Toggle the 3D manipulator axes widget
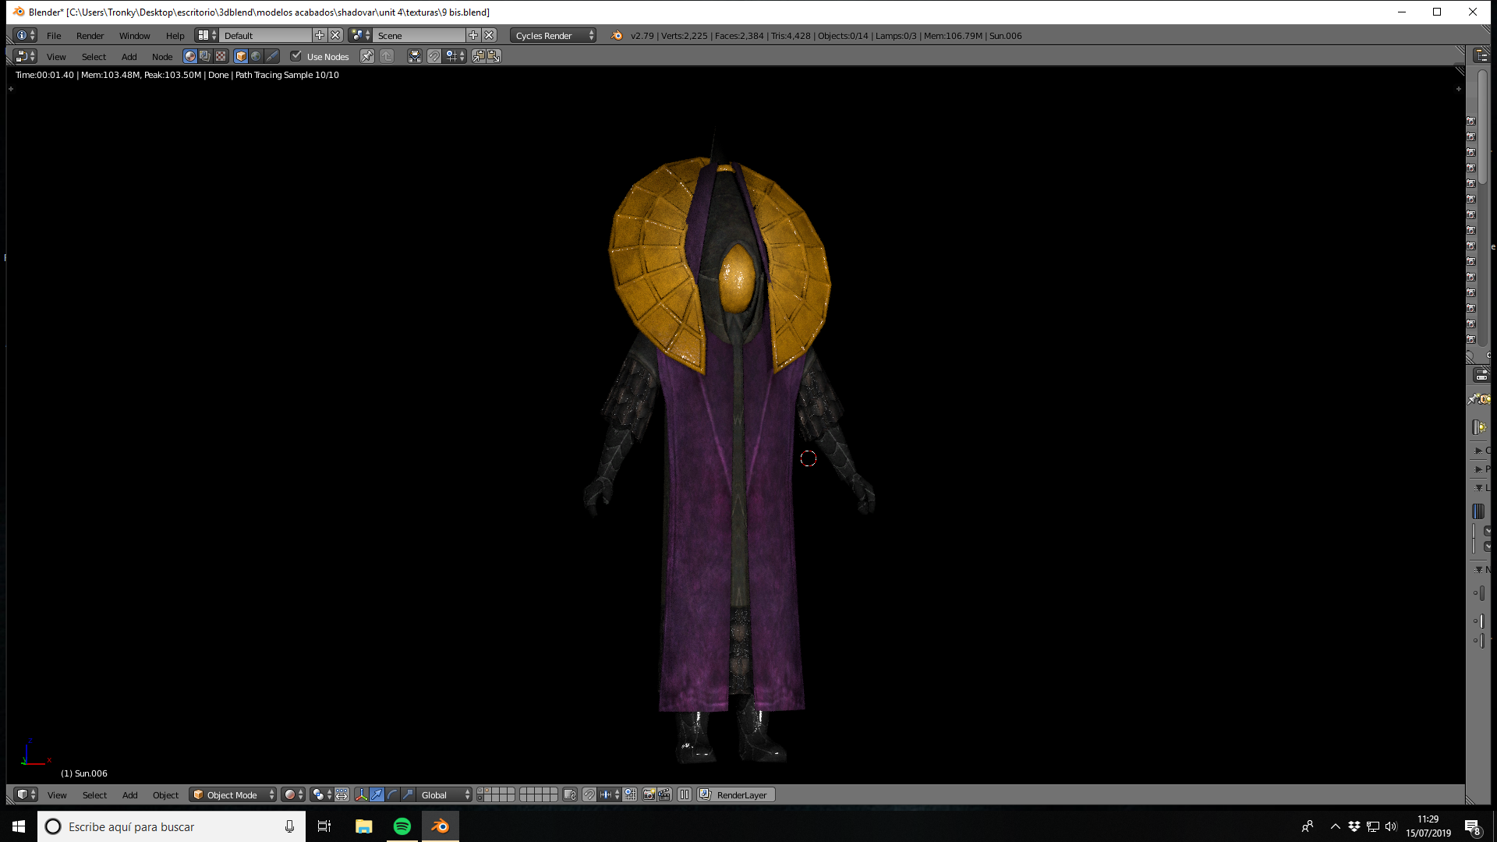Image resolution: width=1497 pixels, height=842 pixels. [361, 794]
